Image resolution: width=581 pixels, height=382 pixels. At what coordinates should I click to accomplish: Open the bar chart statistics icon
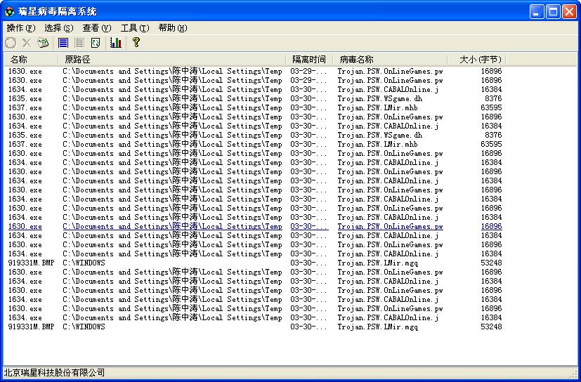tap(116, 43)
